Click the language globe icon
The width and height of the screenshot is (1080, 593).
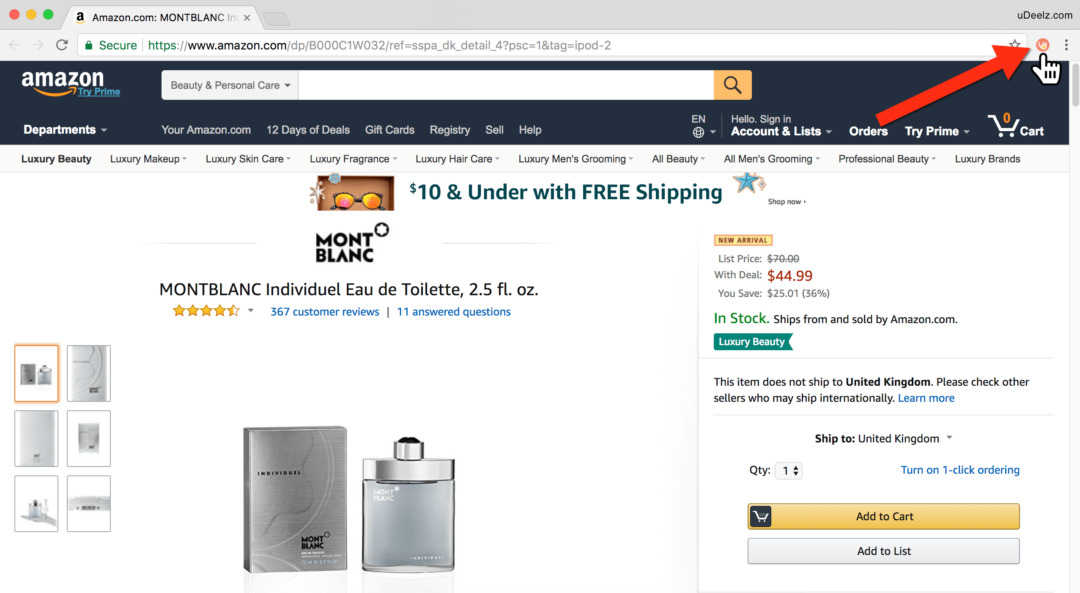[699, 132]
